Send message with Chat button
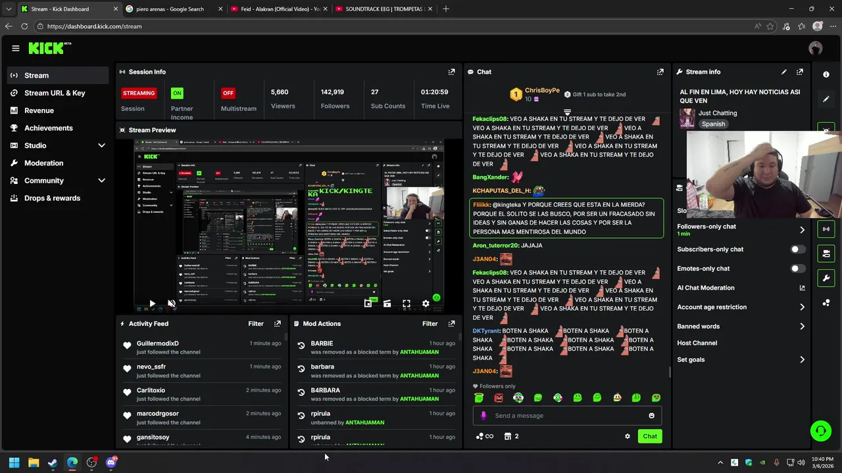This screenshot has height=473, width=842. click(x=650, y=436)
